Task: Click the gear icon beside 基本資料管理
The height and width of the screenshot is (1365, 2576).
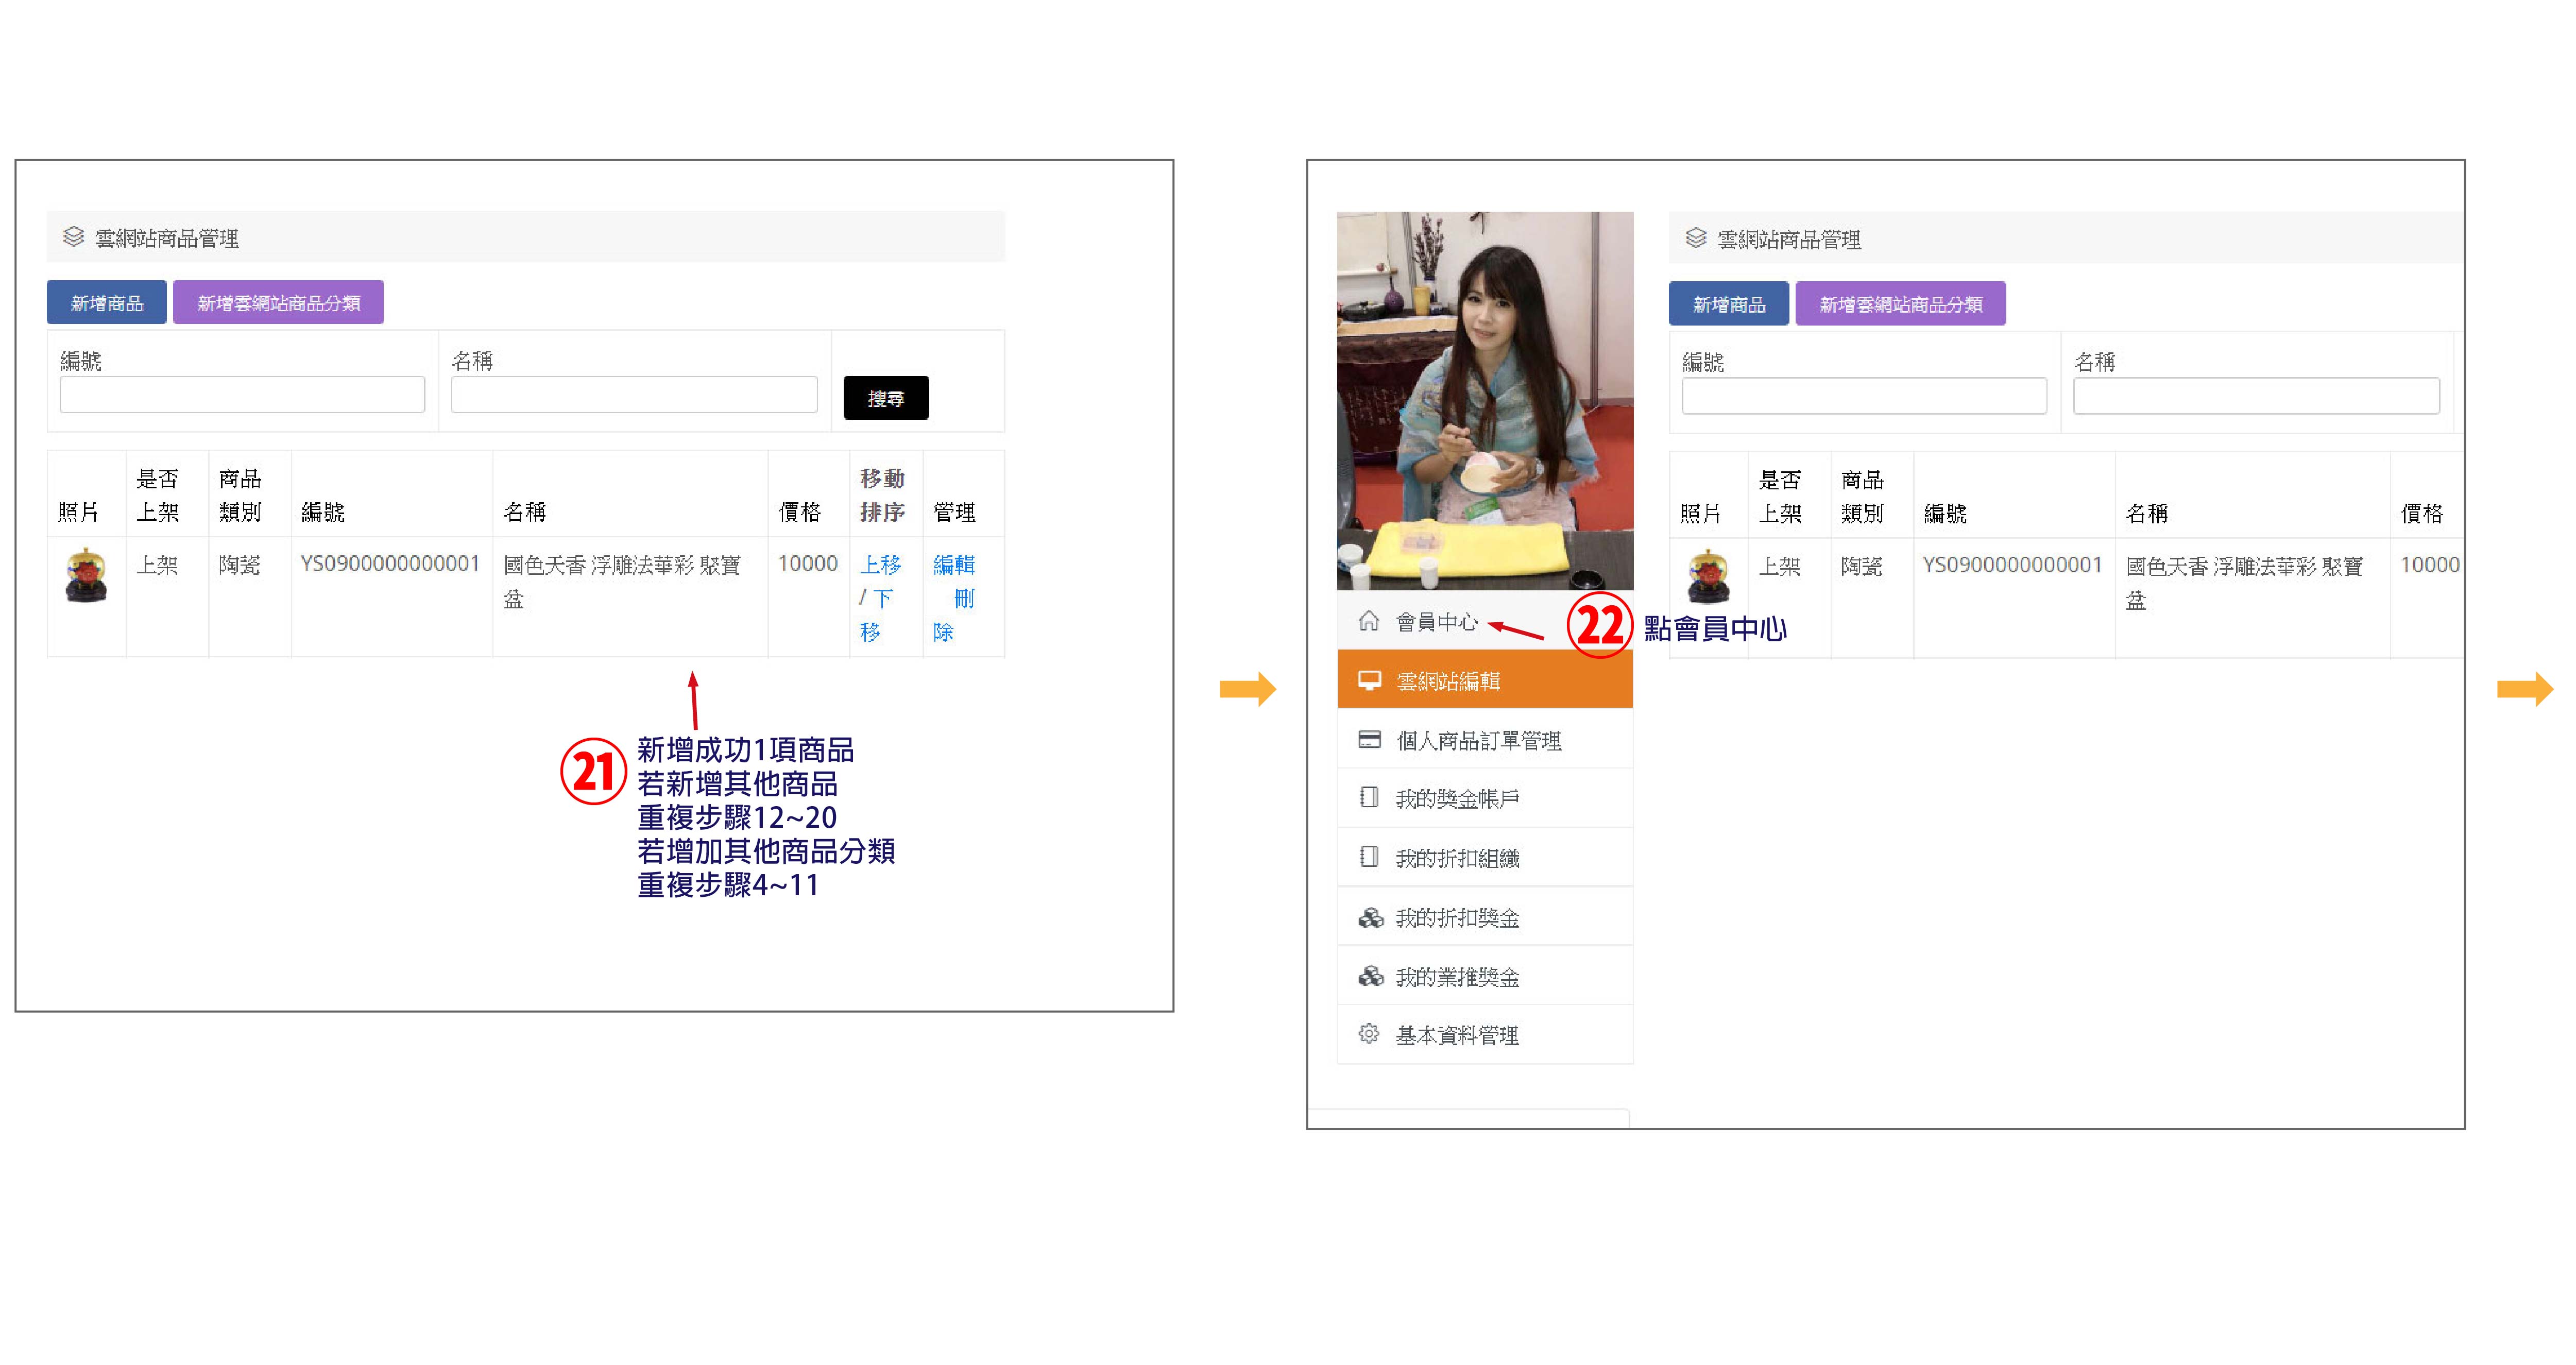Action: tap(1369, 1034)
